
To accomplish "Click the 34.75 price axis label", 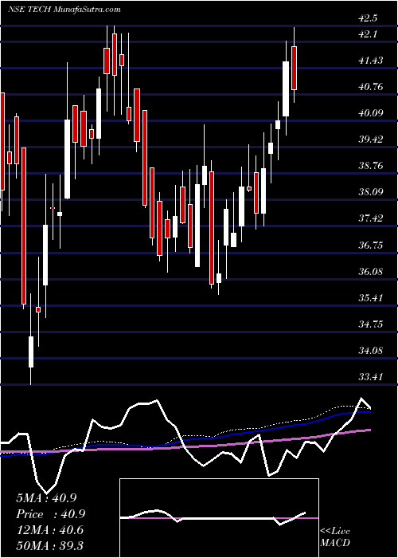I will pos(371,324).
